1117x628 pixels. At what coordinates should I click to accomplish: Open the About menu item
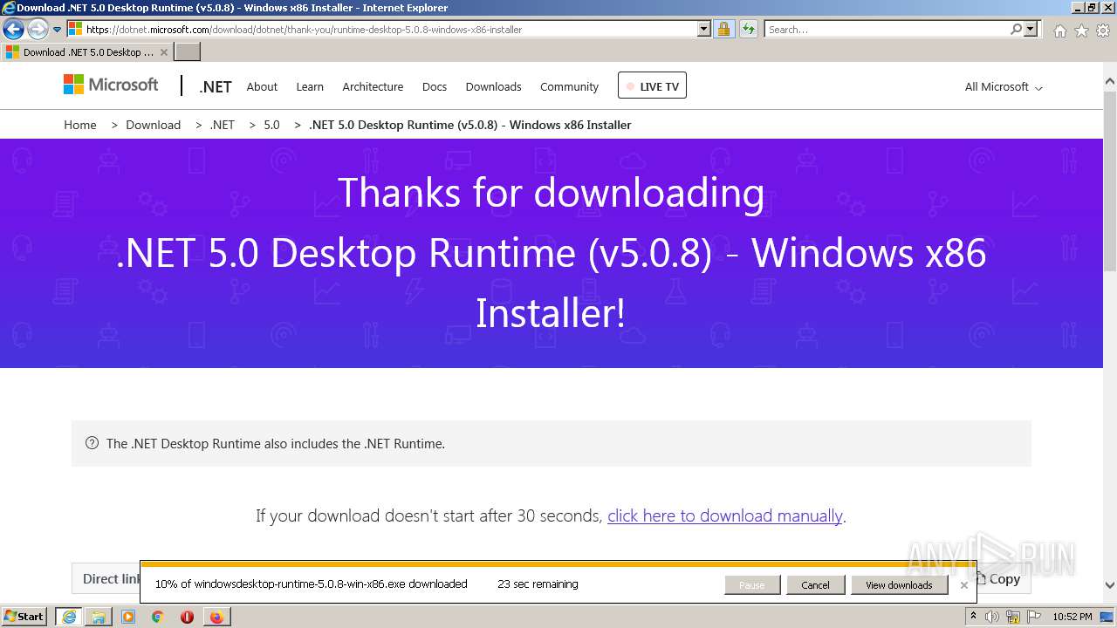coord(262,86)
